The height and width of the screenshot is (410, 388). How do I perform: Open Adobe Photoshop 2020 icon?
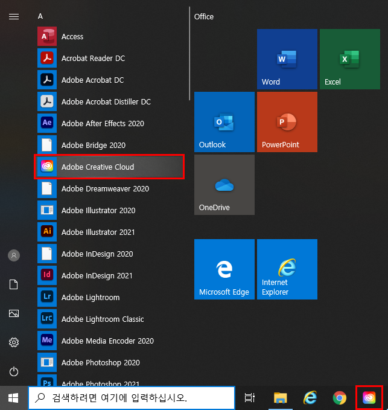click(47, 362)
